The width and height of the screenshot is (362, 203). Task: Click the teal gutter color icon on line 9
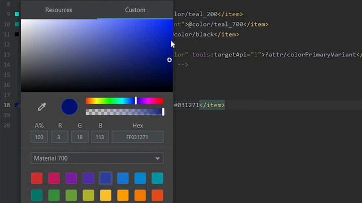coord(17,14)
